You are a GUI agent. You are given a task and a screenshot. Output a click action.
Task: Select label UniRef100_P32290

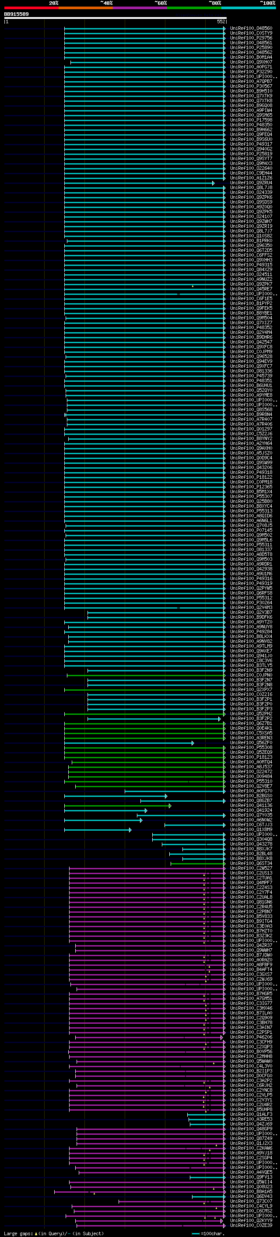pos(251,72)
